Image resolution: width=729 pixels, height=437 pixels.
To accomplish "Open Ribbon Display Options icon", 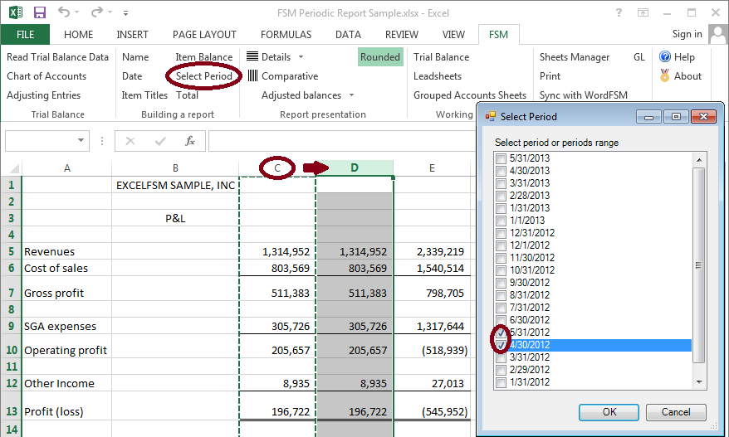I will tap(643, 12).
